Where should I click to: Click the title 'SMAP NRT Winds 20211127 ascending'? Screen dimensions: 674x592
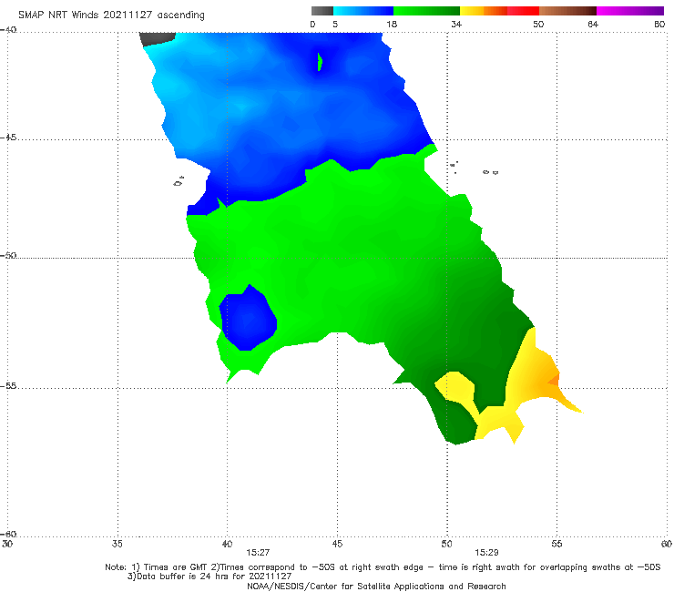pyautogui.click(x=111, y=15)
